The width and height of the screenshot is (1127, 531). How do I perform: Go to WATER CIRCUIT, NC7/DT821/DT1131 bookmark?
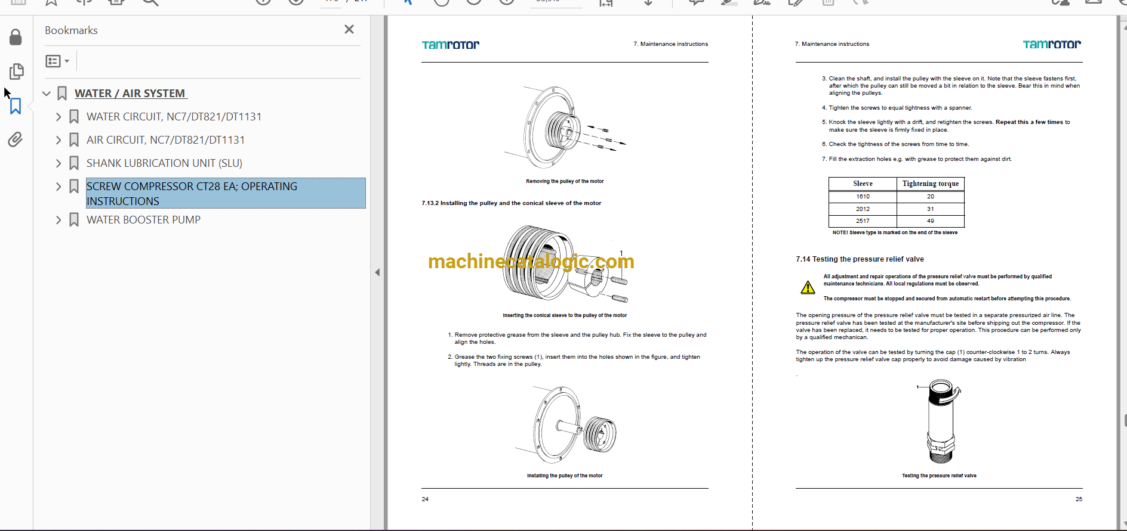(174, 117)
